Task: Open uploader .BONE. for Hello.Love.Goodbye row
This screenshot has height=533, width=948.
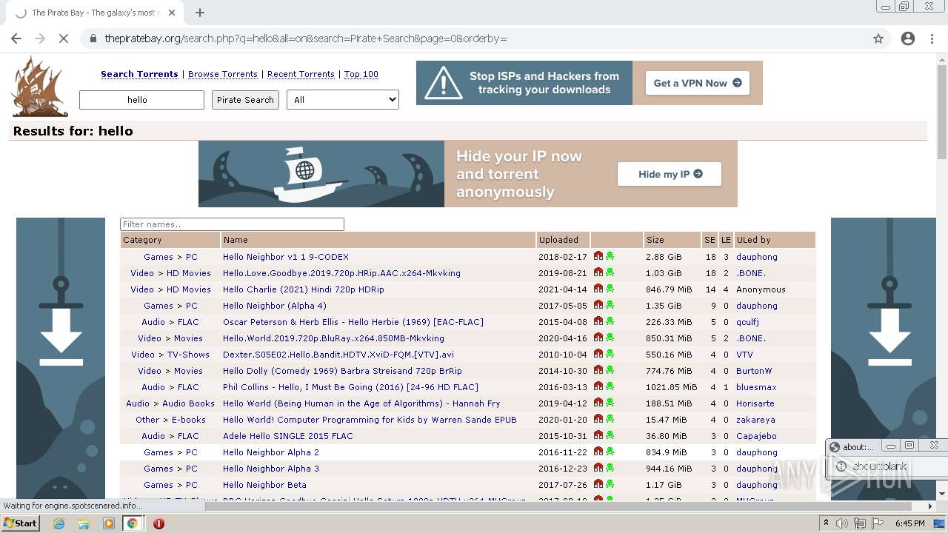Action: coord(751,273)
